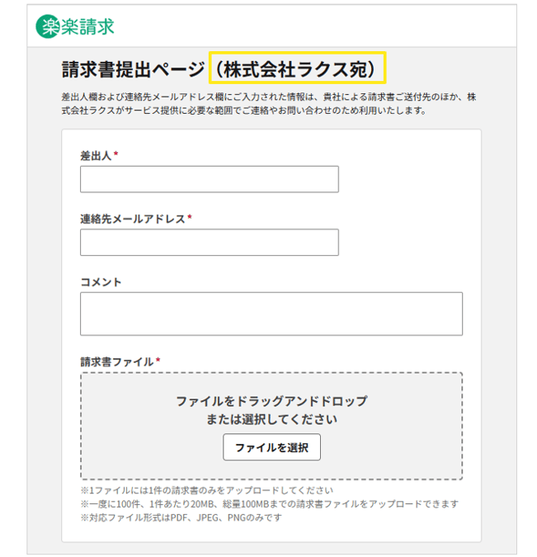Focus the 差出人 input field
The width and height of the screenshot is (537, 557).
(209, 179)
